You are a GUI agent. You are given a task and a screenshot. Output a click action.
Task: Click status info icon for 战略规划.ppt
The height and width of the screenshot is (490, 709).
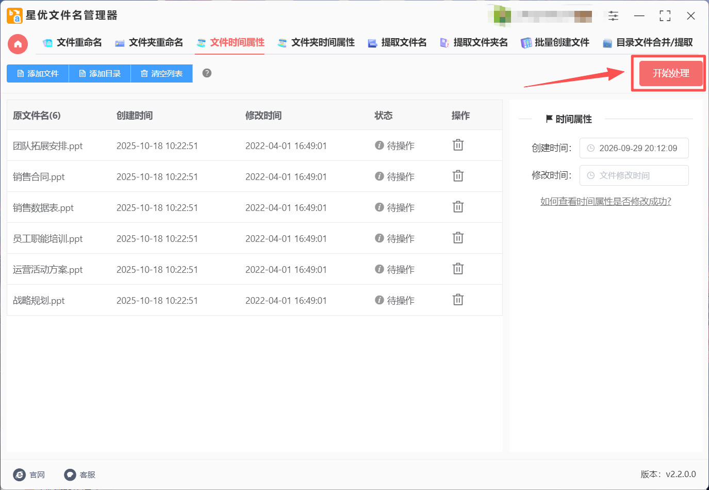(x=380, y=300)
